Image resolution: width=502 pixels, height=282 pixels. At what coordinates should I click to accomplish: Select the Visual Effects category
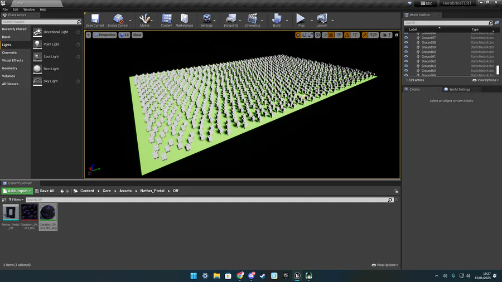(x=12, y=60)
